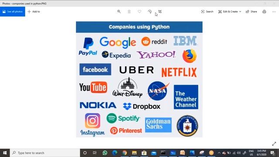Open the Action Center notifications icon
This screenshot has height=157, width=279.
click(x=272, y=153)
